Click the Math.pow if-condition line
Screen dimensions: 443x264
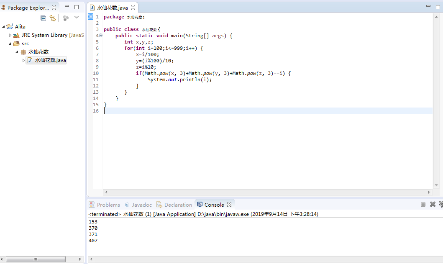click(x=213, y=74)
